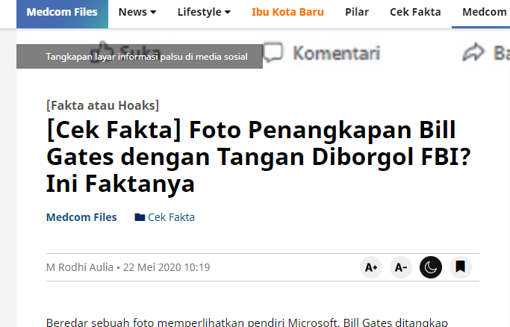510x327 pixels.
Task: Toggle dark mode with moon icon
Action: [x=431, y=267]
